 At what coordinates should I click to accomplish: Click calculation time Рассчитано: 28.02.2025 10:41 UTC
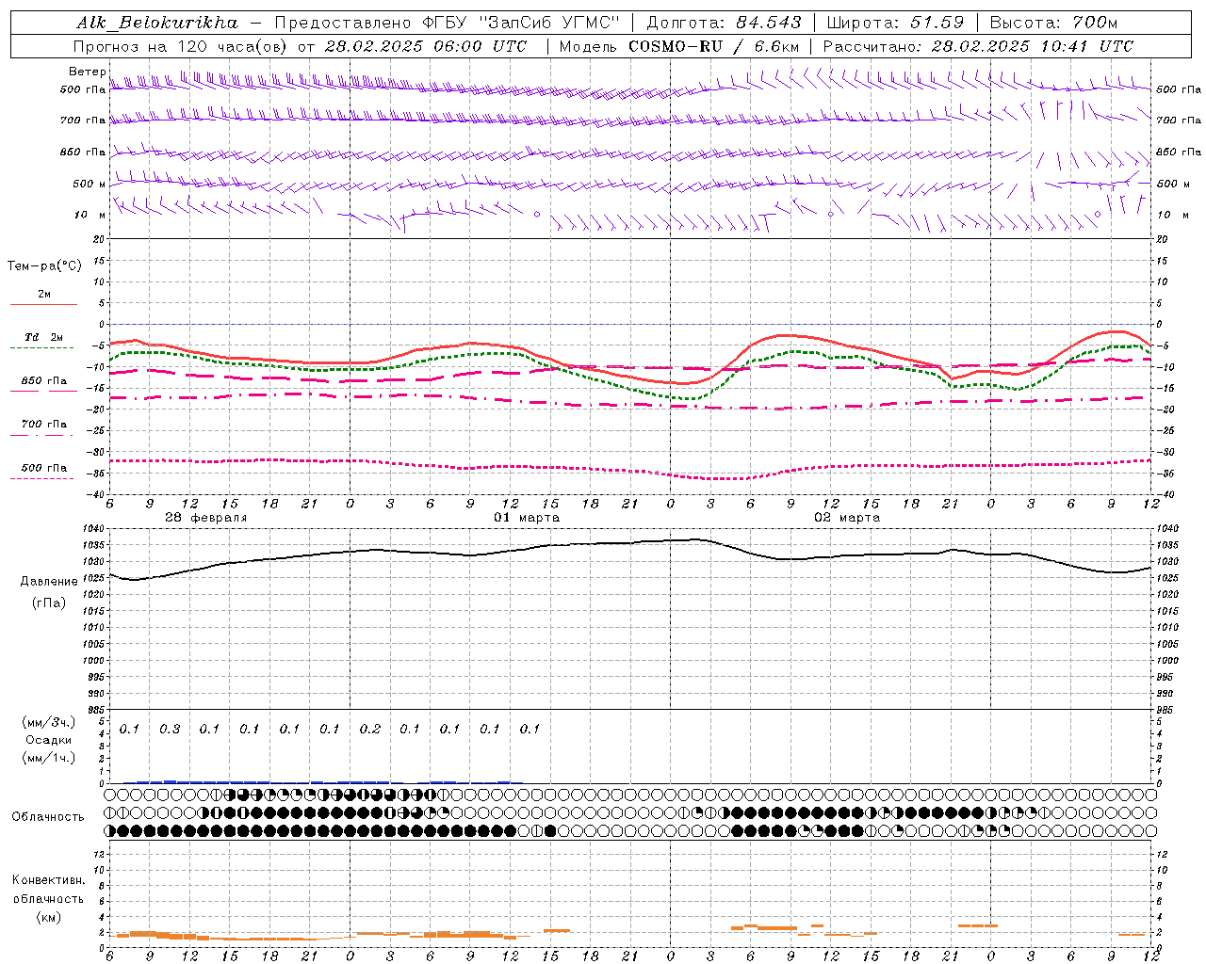pyautogui.click(x=978, y=46)
